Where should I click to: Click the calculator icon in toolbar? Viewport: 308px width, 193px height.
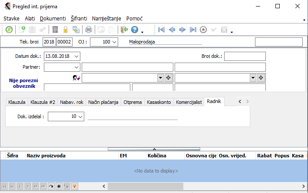point(55,30)
